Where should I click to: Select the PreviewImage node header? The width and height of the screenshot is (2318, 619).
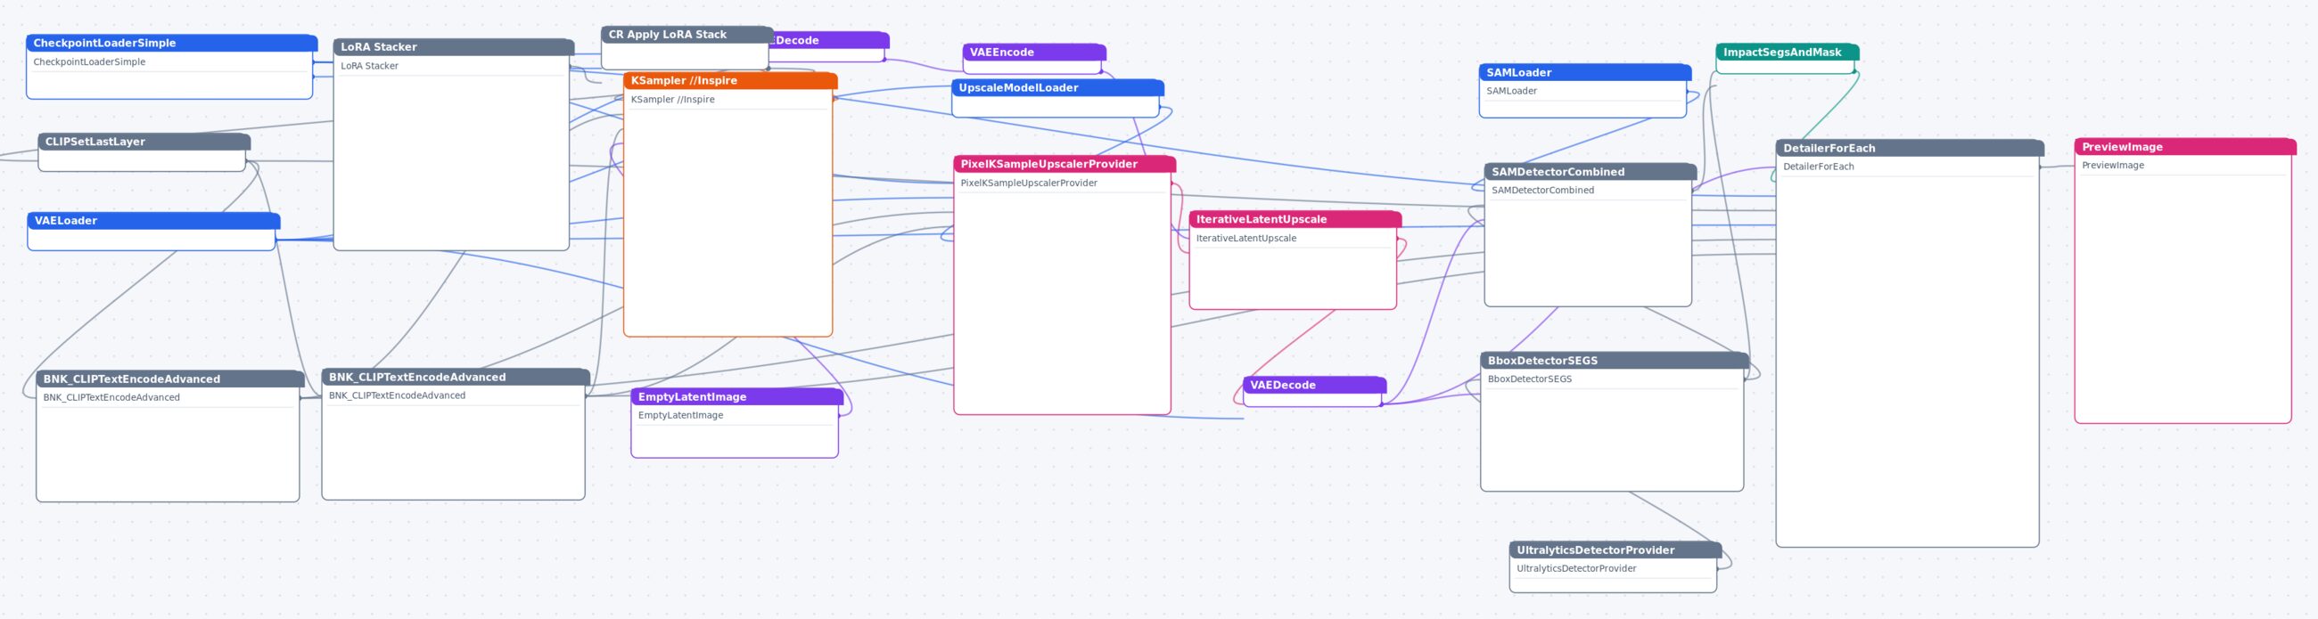(x=2185, y=147)
